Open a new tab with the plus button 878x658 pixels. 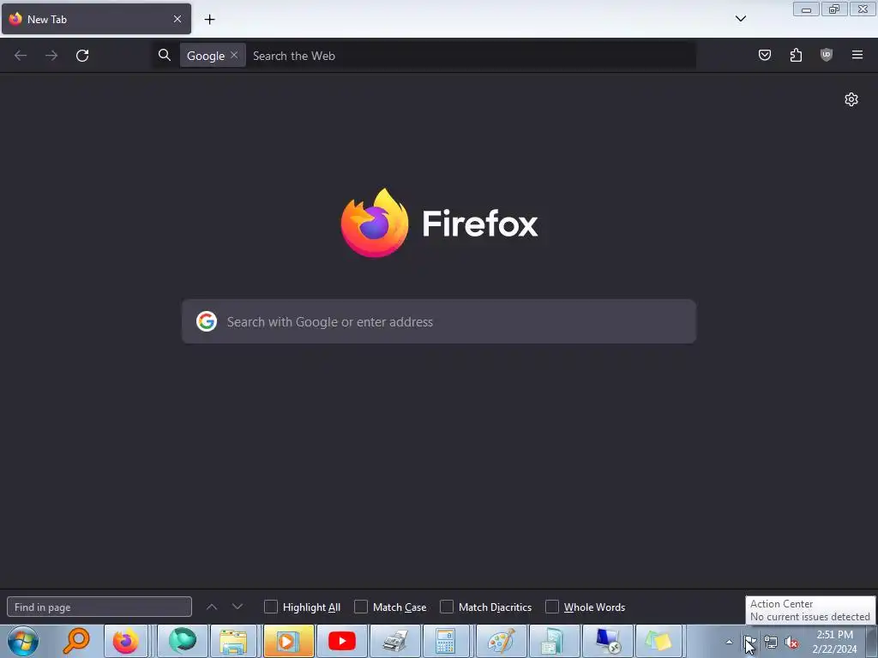tap(209, 19)
